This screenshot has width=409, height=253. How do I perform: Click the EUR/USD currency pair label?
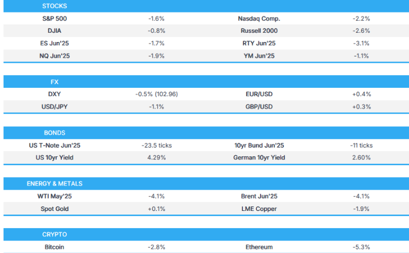tap(260, 95)
